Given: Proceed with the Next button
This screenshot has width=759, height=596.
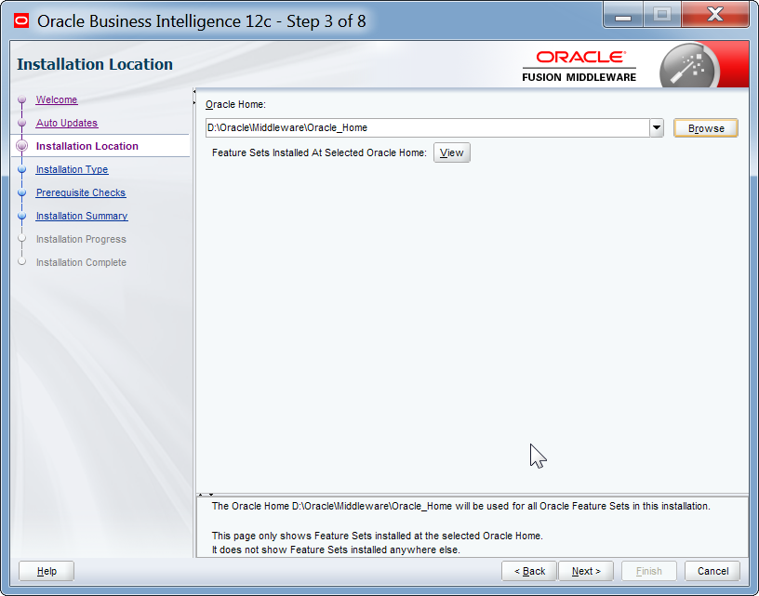Looking at the screenshot, I should point(586,571).
